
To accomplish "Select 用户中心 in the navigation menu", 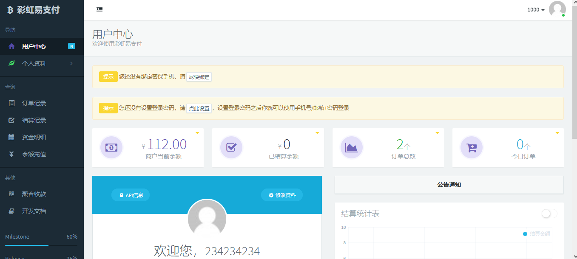I will pyautogui.click(x=34, y=46).
